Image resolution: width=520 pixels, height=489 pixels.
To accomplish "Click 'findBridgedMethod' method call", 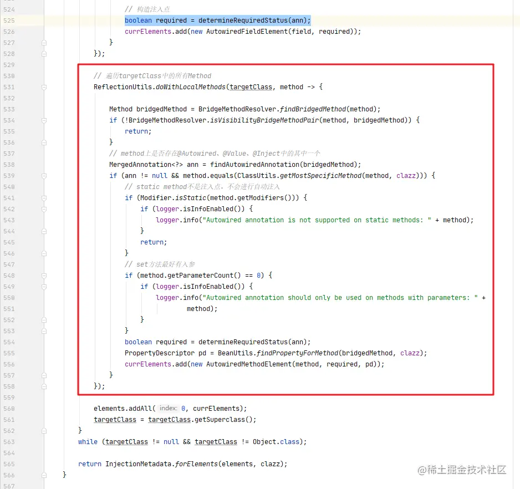I will [313, 109].
